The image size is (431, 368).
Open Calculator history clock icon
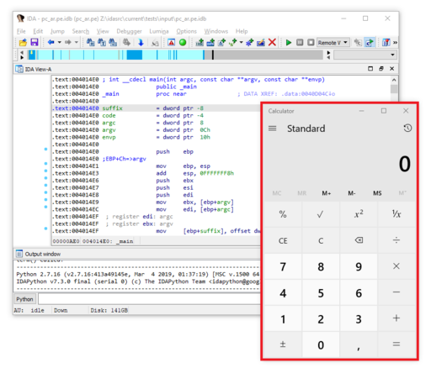407,129
